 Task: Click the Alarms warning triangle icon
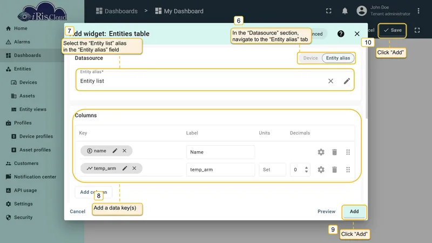tap(8, 42)
